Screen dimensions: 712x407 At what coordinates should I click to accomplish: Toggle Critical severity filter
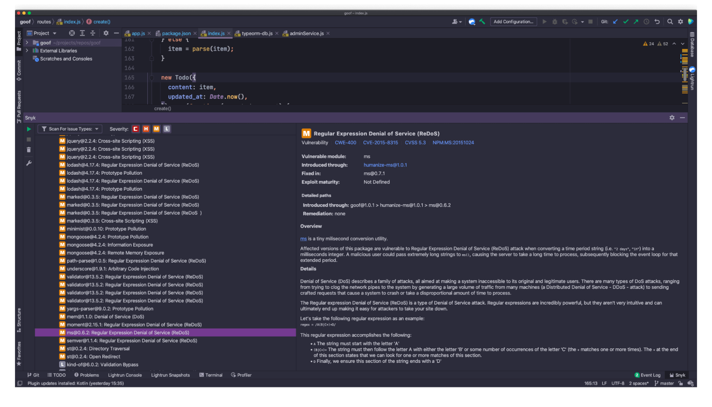(135, 129)
